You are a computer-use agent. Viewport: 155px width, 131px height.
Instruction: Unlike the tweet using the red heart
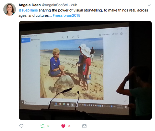coord(63,126)
